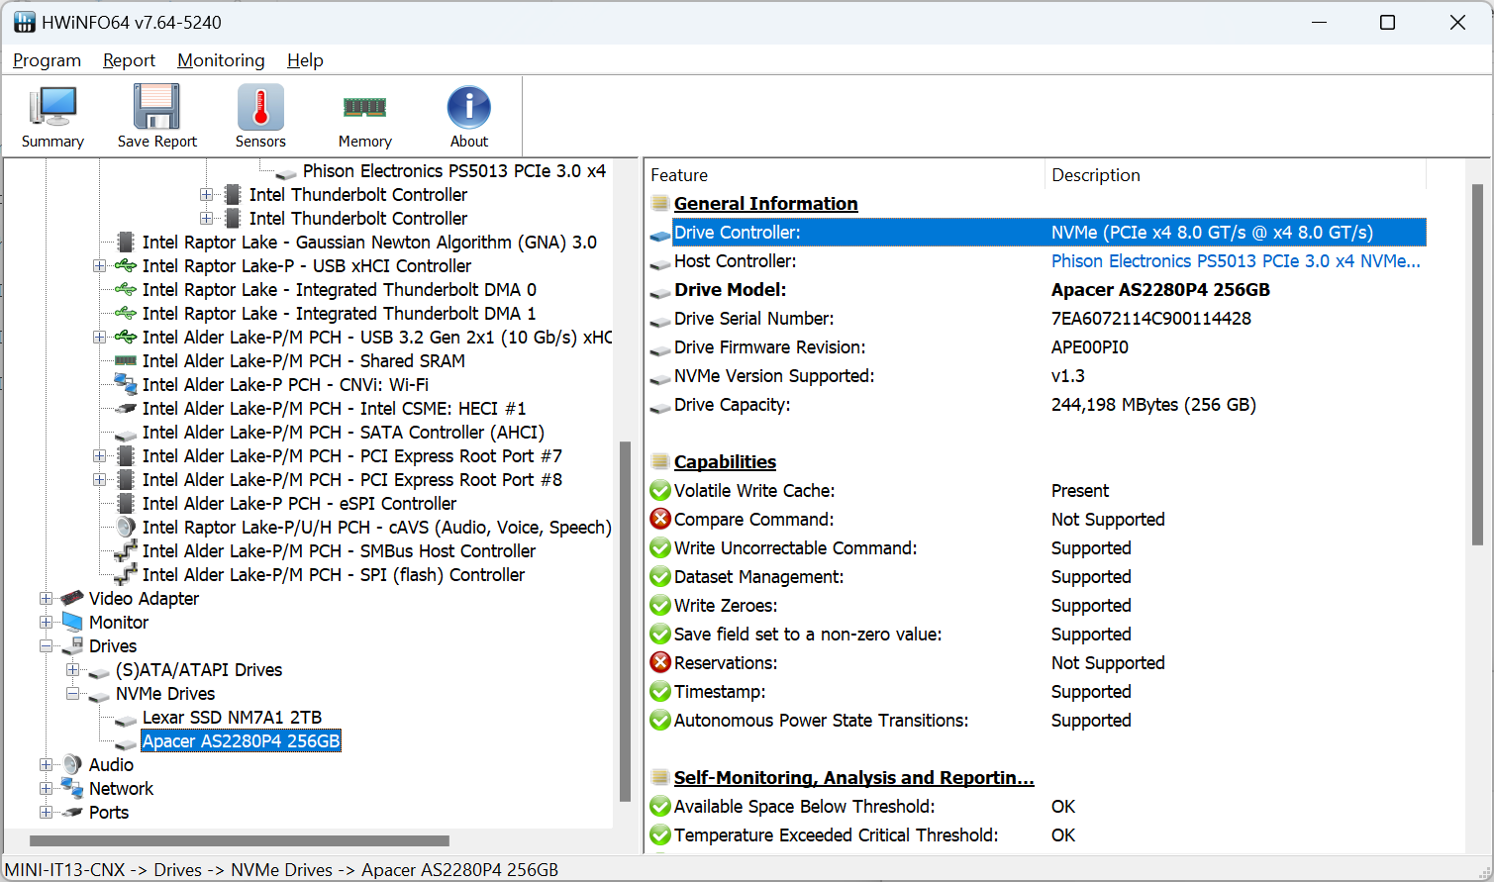
Task: Click the Audio speaker icon
Action: coord(72,764)
